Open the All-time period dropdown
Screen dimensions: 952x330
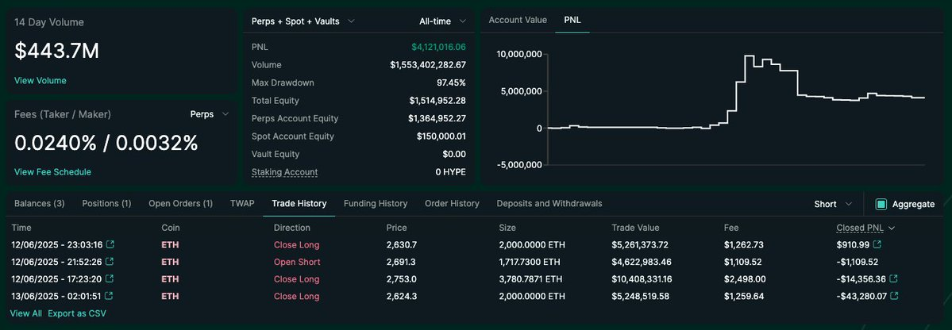click(442, 21)
